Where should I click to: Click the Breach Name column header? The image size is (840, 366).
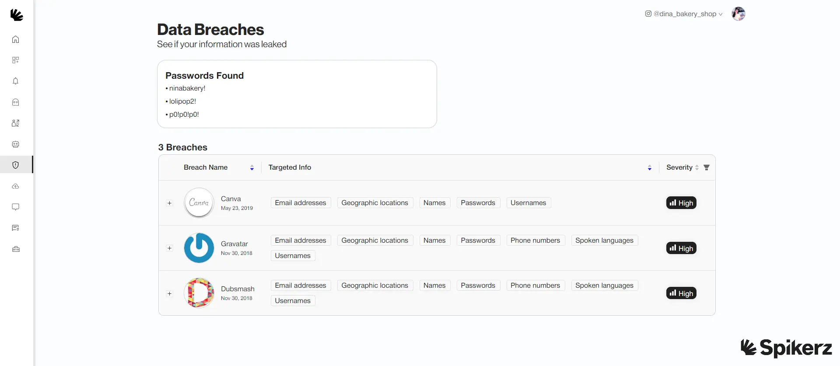coord(206,167)
